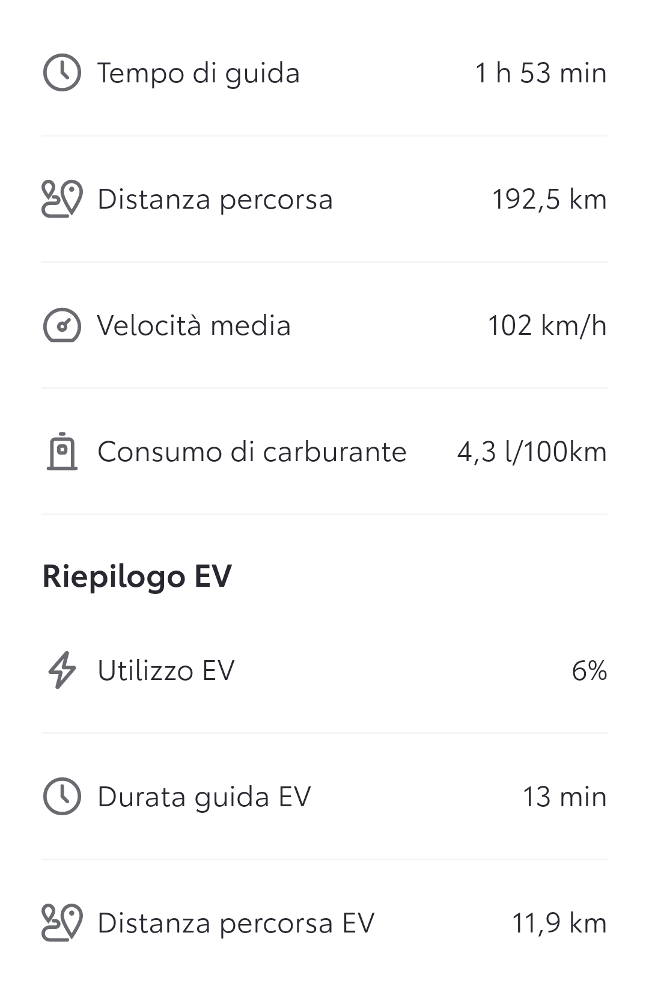Screen dimensions: 649x983
Task: Tap the fuel pump icon for Consumo di carburante
Action: pyautogui.click(x=62, y=451)
